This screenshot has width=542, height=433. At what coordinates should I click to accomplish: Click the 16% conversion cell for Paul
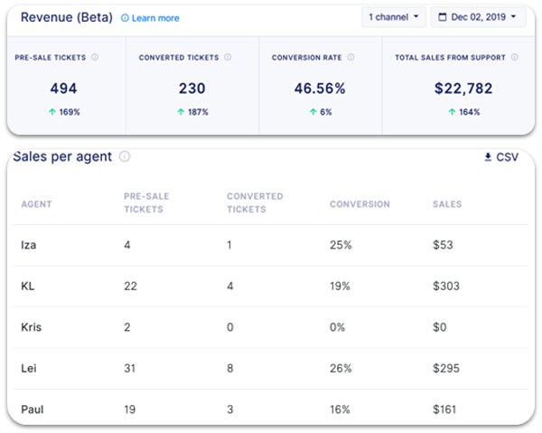[340, 409]
